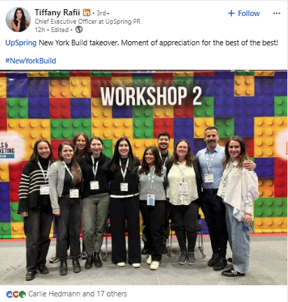Screen dimensions: 288x302
Task: Follow Tiffany Rafii
Action: click(x=244, y=13)
